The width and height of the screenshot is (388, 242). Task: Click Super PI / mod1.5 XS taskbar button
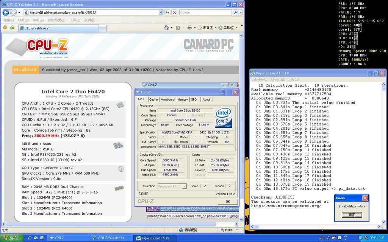click(x=155, y=238)
